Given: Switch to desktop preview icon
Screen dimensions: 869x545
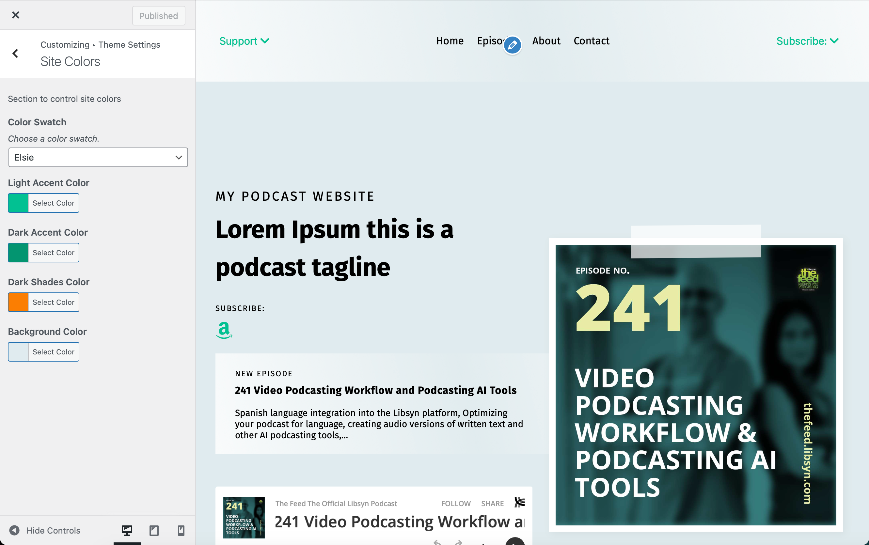Looking at the screenshot, I should (x=127, y=530).
